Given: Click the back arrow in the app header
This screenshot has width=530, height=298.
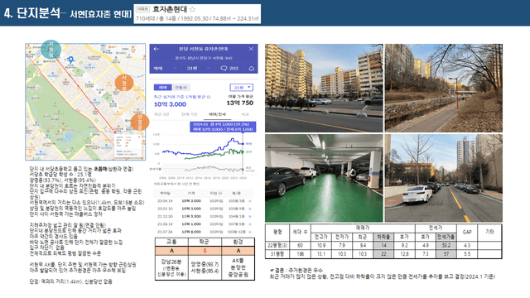Looking at the screenshot, I should [157, 49].
